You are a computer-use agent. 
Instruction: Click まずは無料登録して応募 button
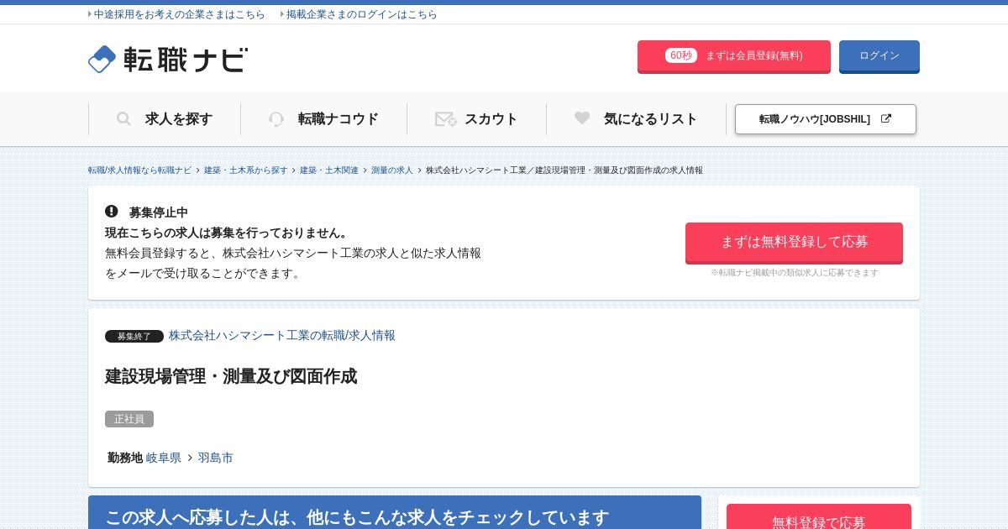coord(794,243)
